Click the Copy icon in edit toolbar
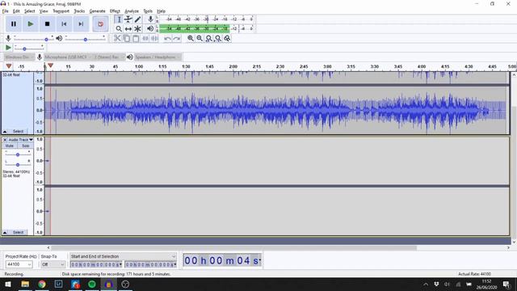 point(127,38)
